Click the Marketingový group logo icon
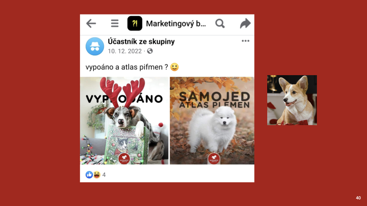The height and width of the screenshot is (206, 367). [135, 23]
